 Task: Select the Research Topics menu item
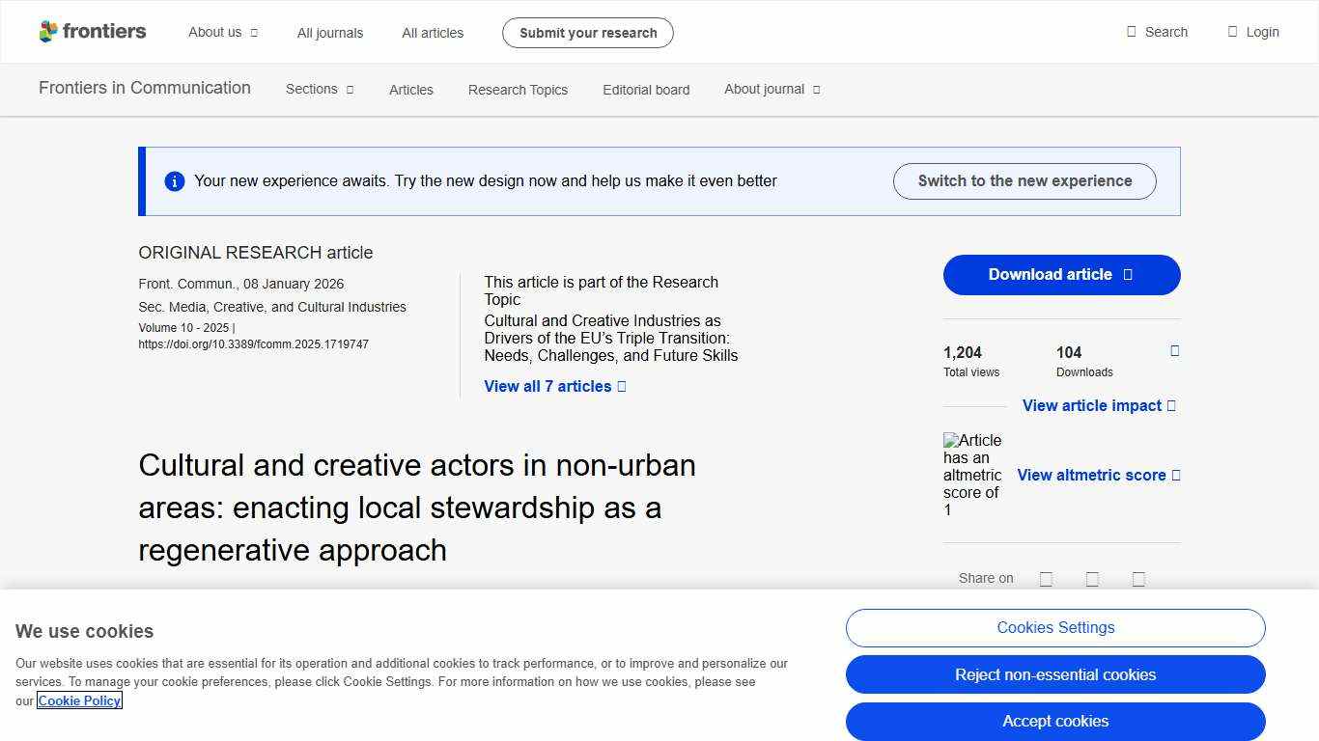click(x=518, y=90)
